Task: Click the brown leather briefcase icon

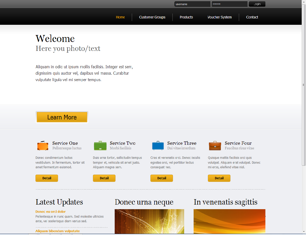Action: [x=215, y=146]
